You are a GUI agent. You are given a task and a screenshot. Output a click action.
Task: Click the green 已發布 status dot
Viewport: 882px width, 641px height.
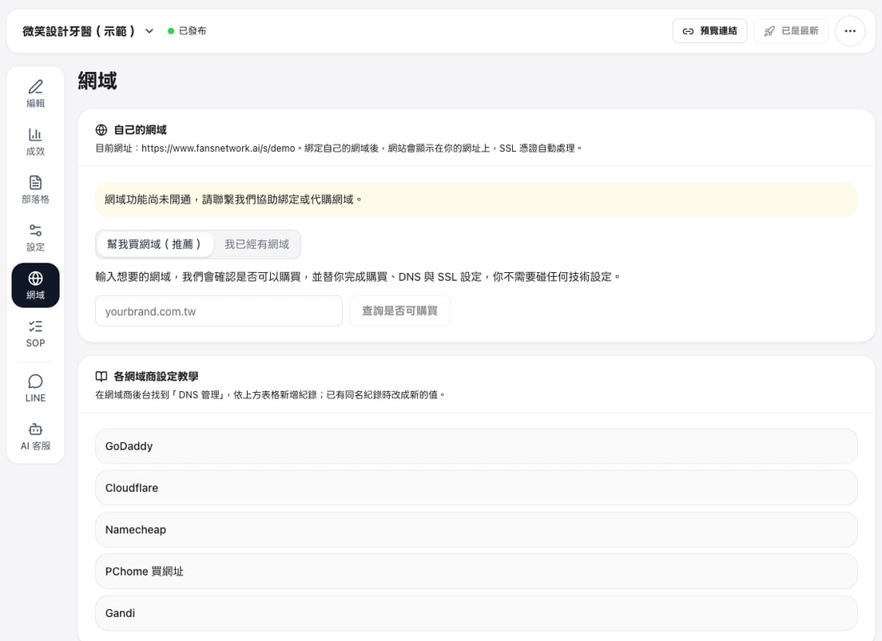(171, 31)
